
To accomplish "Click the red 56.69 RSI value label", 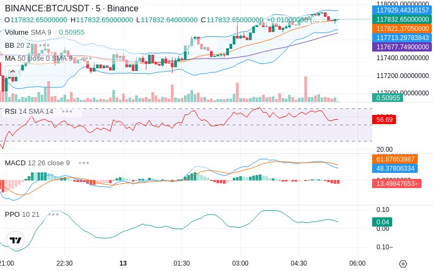I will [384, 119].
